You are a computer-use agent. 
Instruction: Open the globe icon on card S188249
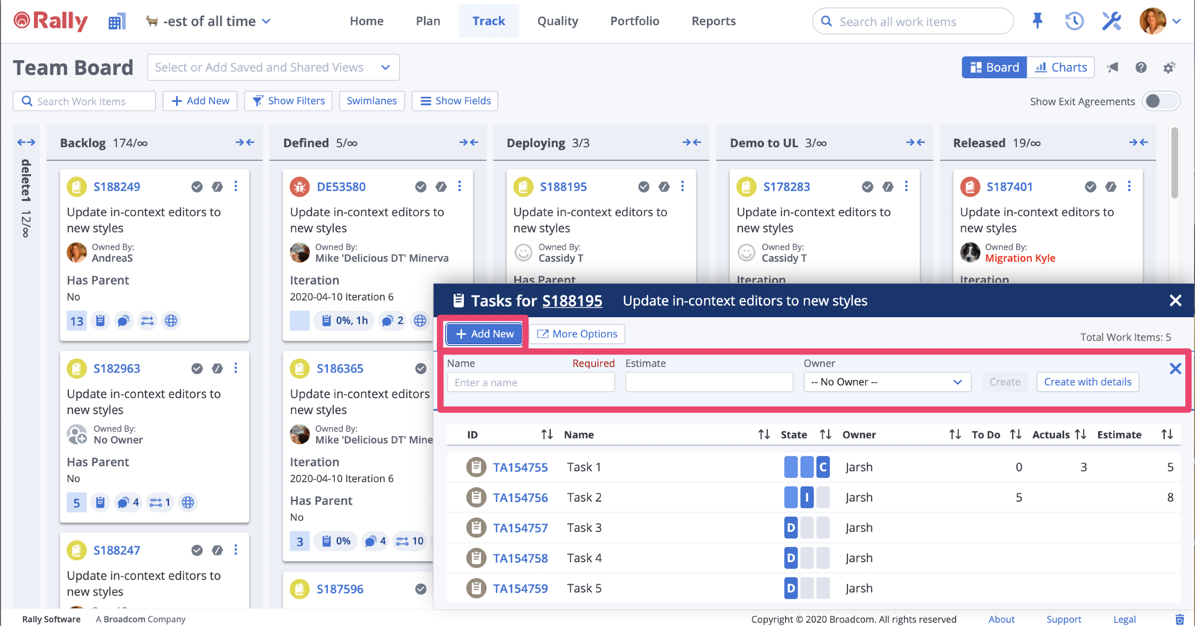(170, 320)
